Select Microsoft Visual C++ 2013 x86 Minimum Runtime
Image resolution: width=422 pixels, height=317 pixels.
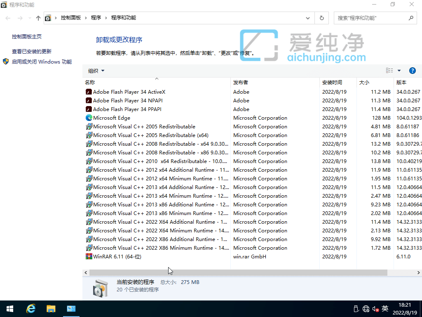[161, 213]
